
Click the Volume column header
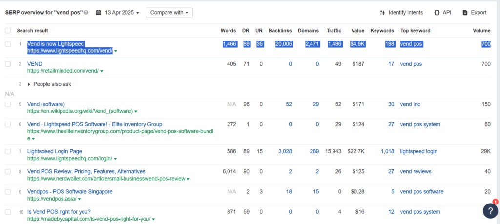(x=482, y=31)
